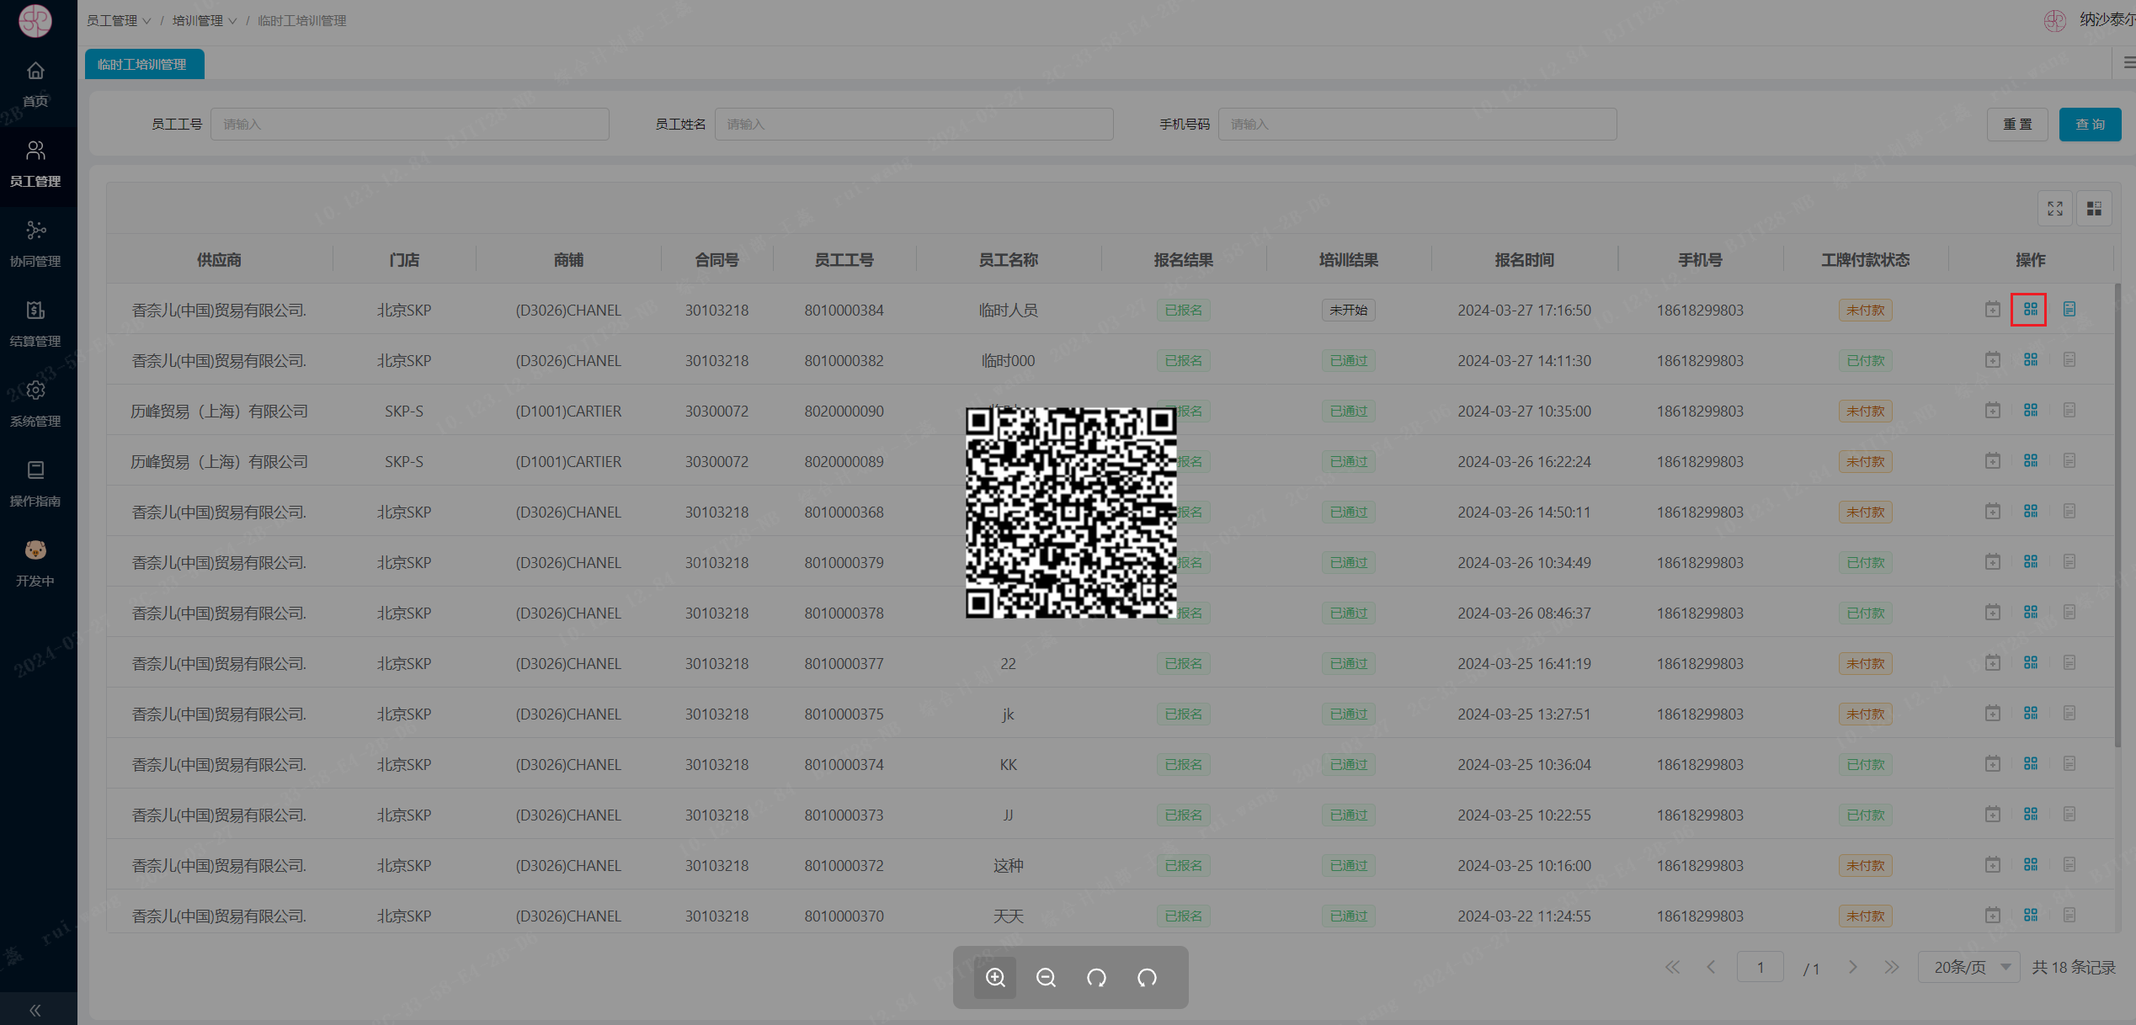This screenshot has width=2136, height=1025.
Task: Show QR code for employee 8010000370
Action: click(2030, 916)
